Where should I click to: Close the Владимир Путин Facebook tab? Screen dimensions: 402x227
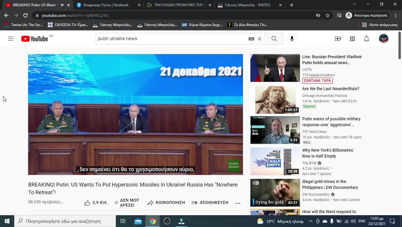click(x=139, y=5)
